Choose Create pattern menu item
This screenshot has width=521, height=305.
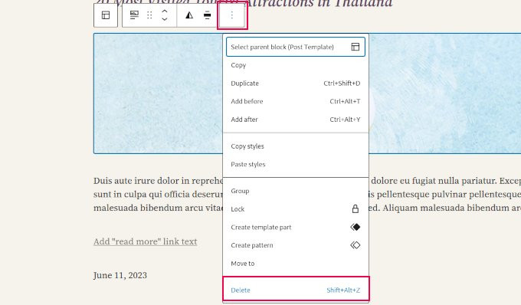coord(296,245)
